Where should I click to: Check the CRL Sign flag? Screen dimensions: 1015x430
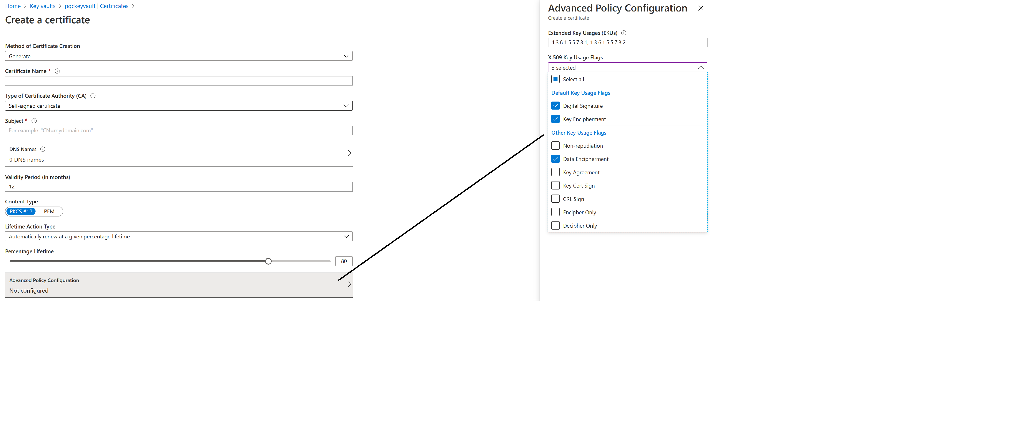(556, 199)
